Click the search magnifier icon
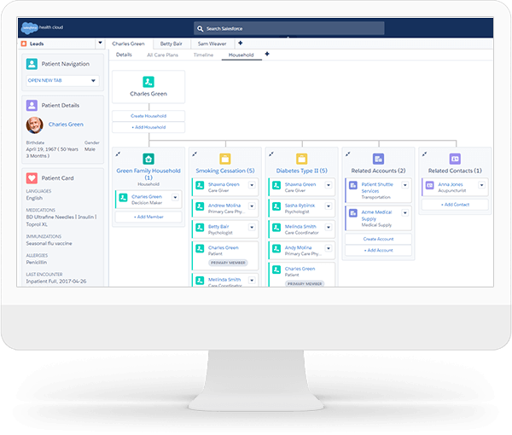The height and width of the screenshot is (435, 512). click(x=201, y=29)
